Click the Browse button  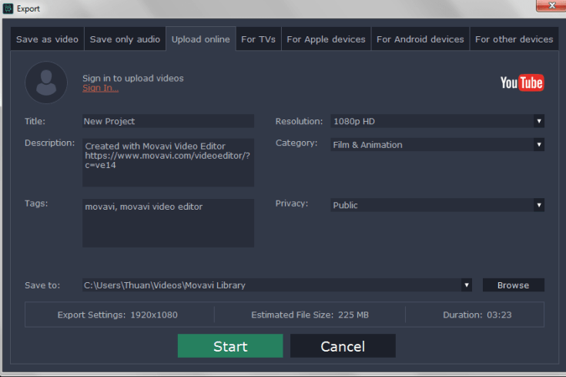[x=514, y=284]
